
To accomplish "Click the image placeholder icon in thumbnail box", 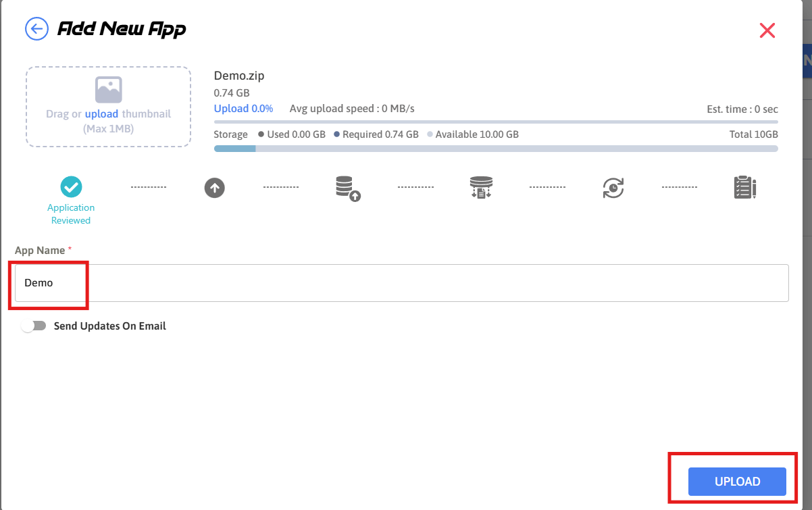I will coord(108,90).
